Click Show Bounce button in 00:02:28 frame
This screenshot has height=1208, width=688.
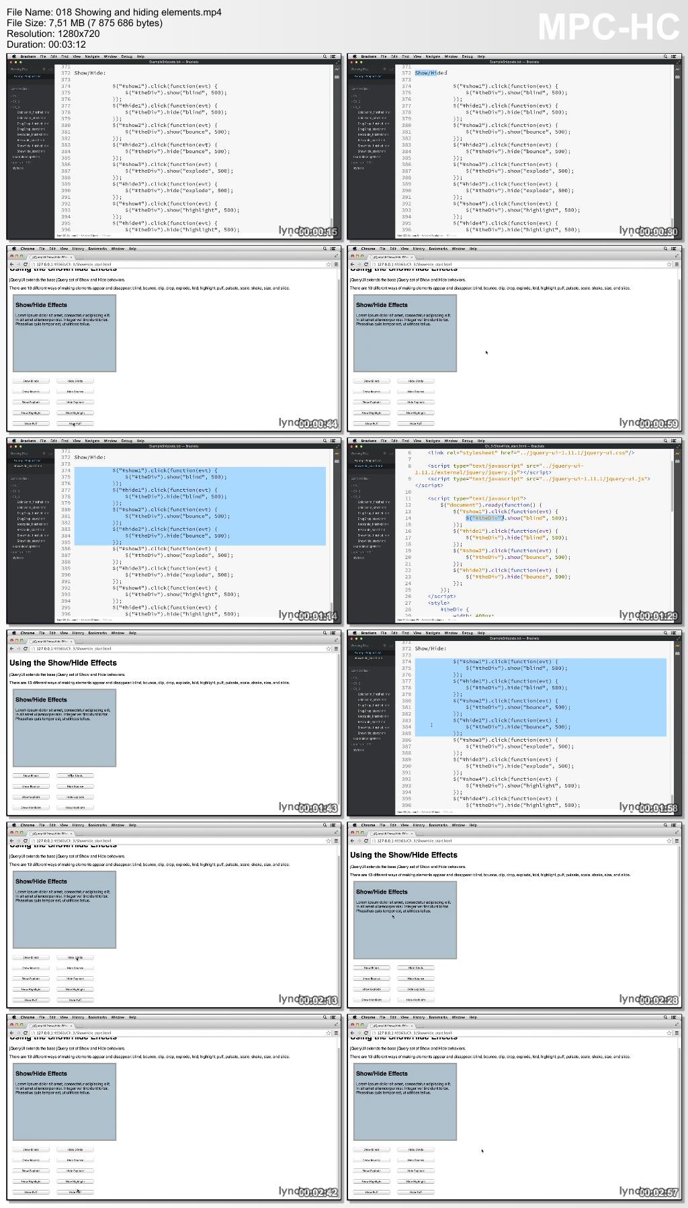point(372,979)
